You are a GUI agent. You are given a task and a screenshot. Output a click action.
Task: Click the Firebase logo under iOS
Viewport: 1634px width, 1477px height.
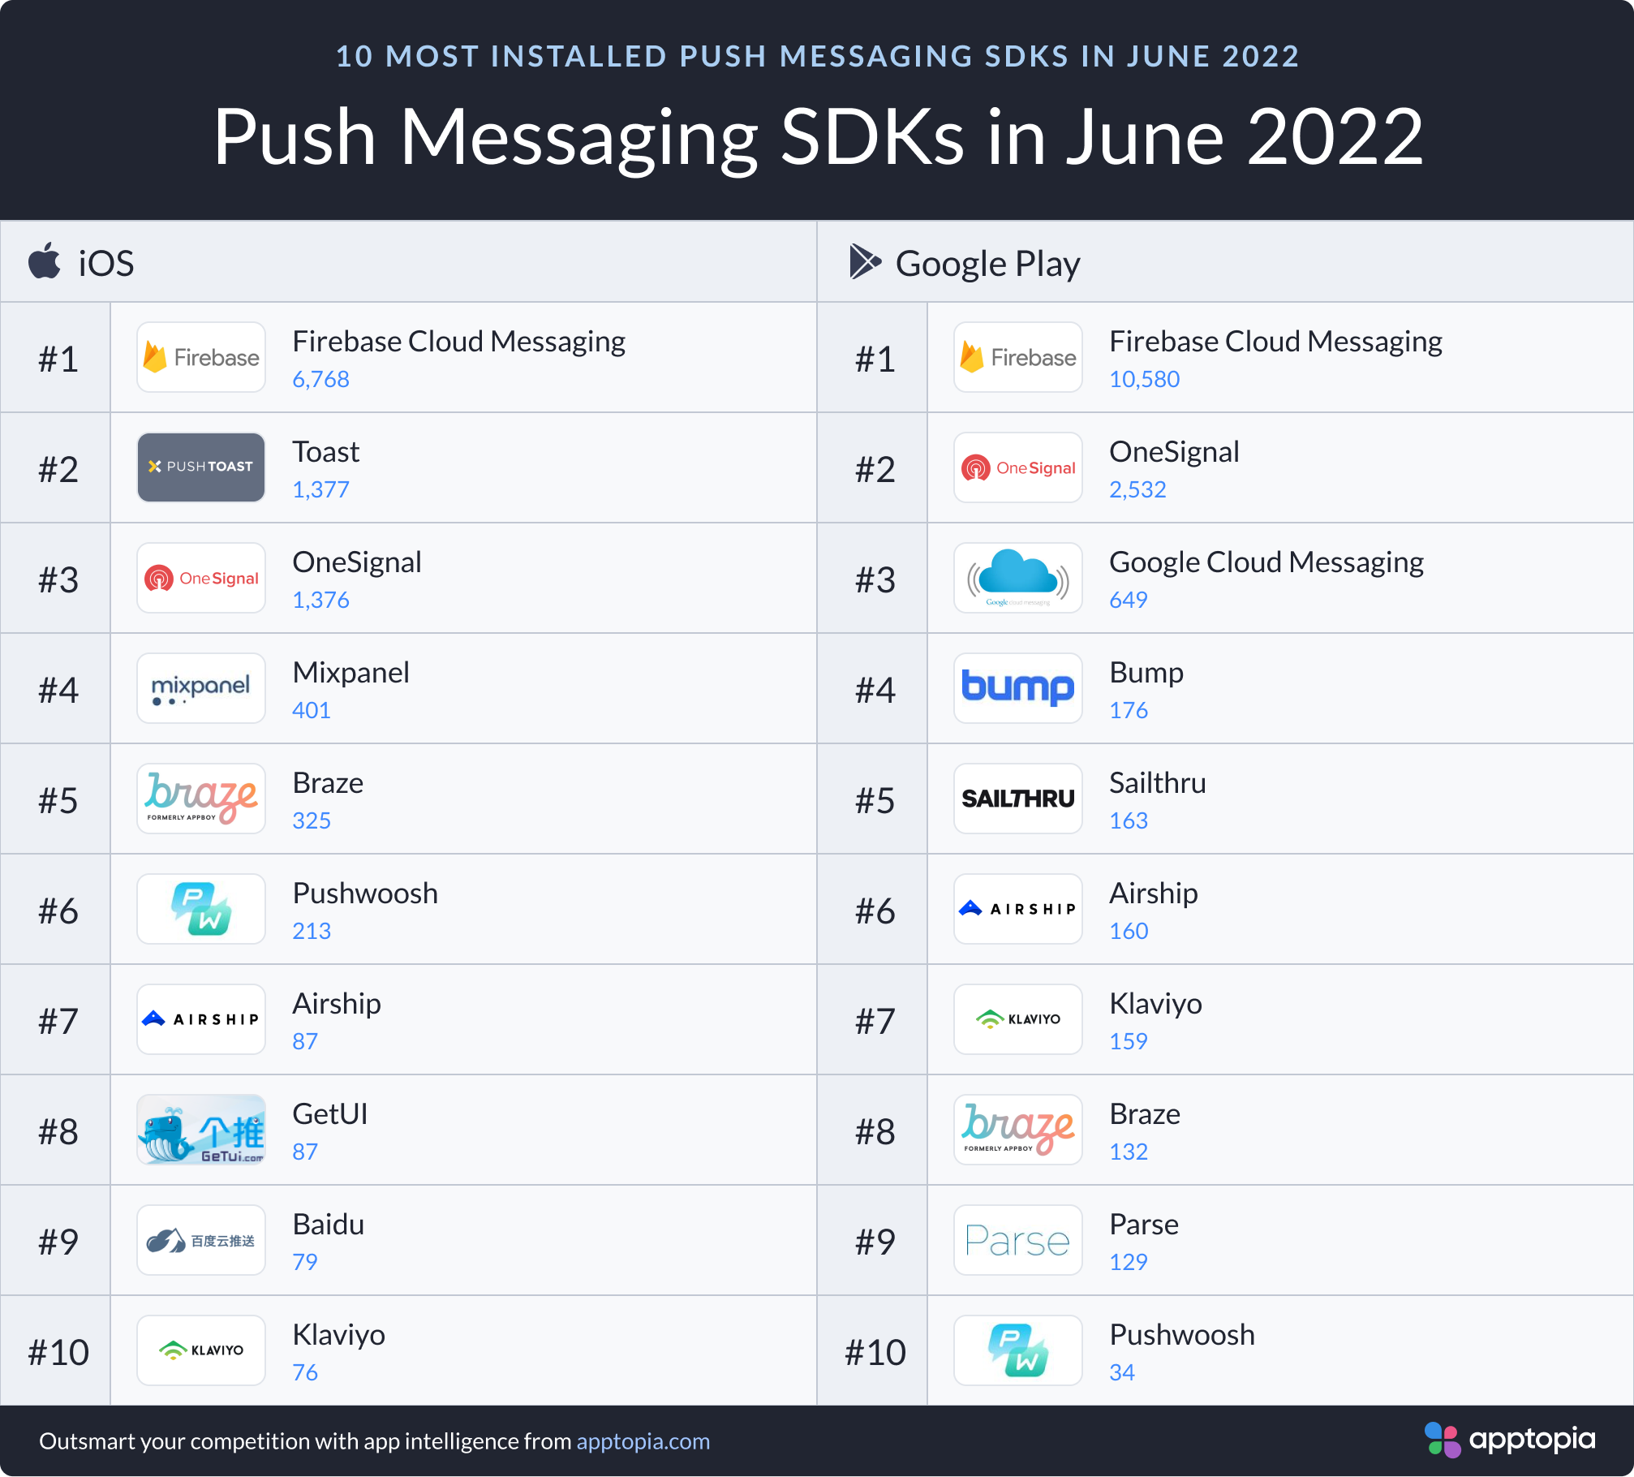tap(200, 357)
